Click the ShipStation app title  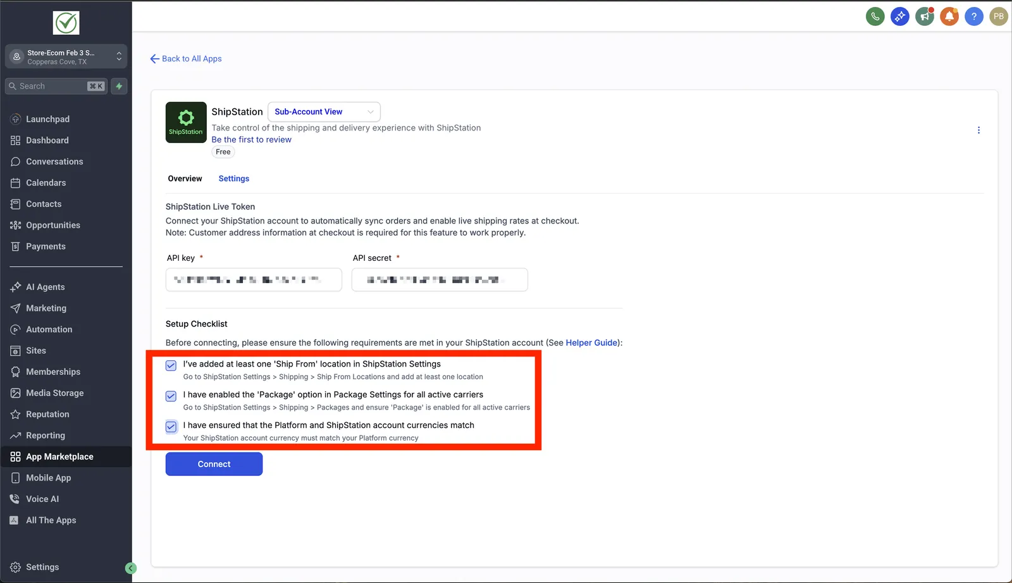pyautogui.click(x=237, y=111)
